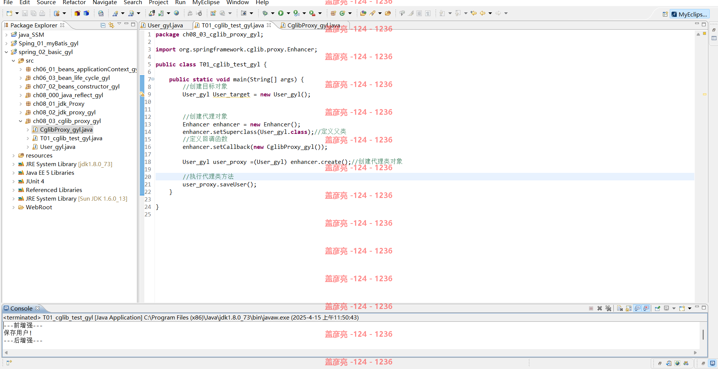Viewport: 718px width, 369px height.
Task: Collapse main method fold marker at line 7
Action: coord(153,79)
